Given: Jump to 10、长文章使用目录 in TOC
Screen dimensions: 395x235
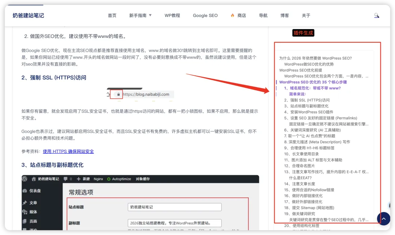Looking at the screenshot, I should click(x=301, y=154).
